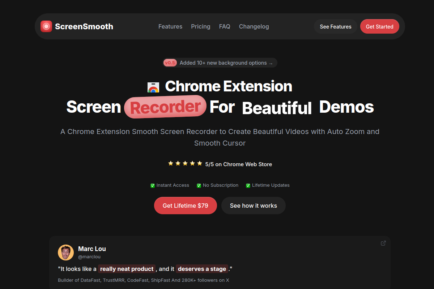Open the Features nav item
This screenshot has width=434, height=289.
click(170, 26)
